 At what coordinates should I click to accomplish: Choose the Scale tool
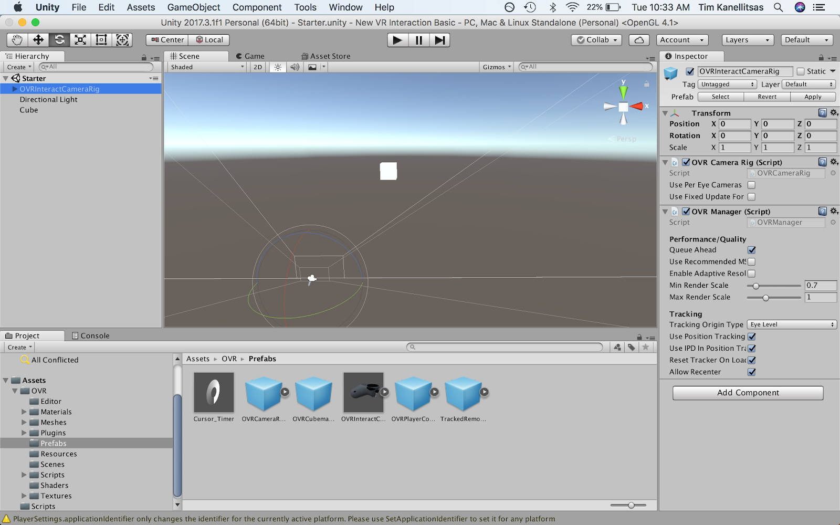click(80, 40)
